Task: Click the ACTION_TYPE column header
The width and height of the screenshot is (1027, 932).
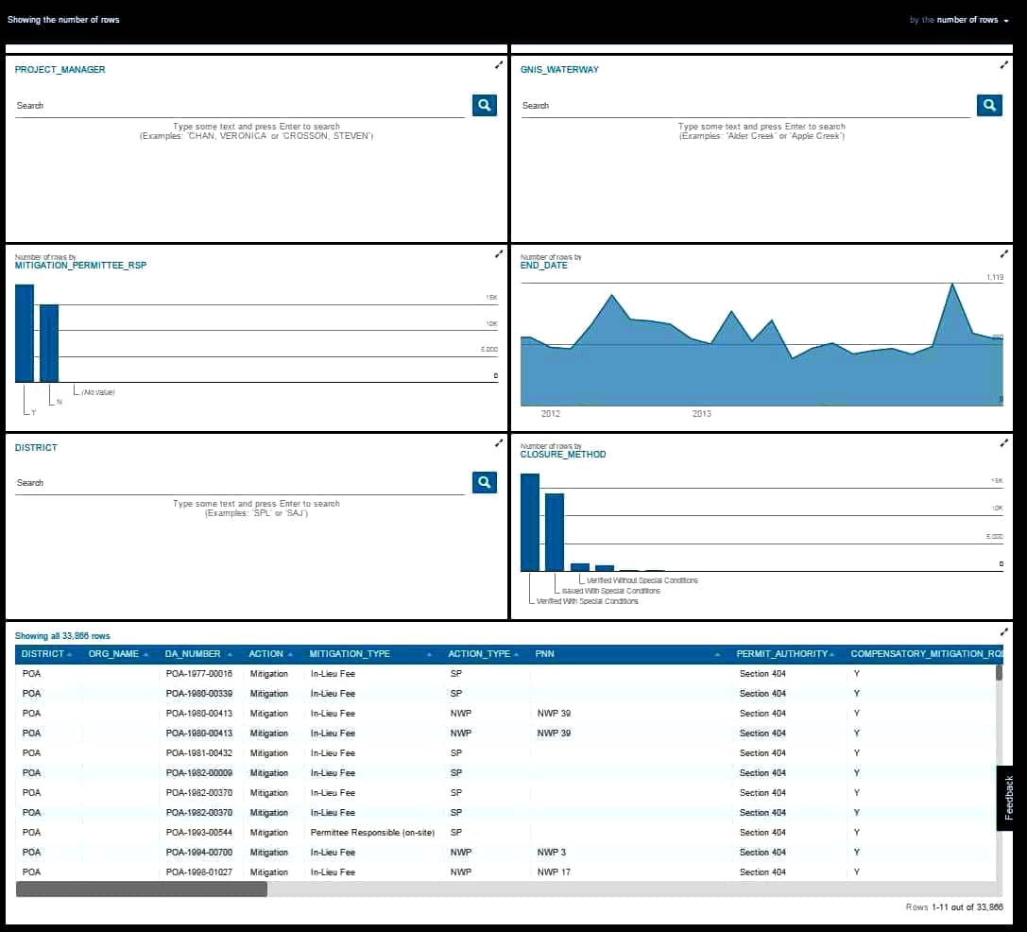Action: [479, 654]
